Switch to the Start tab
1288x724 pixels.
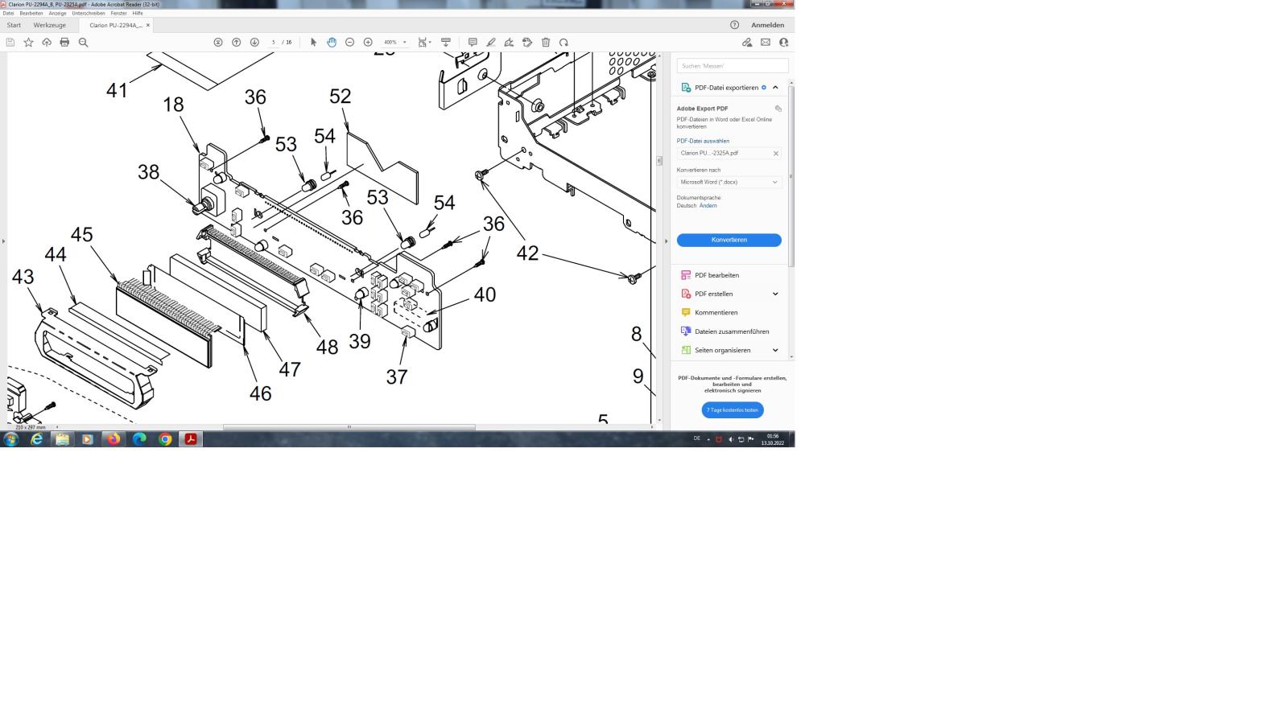tap(14, 25)
